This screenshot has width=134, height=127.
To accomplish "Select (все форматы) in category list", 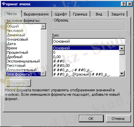I will (x=24, y=74).
